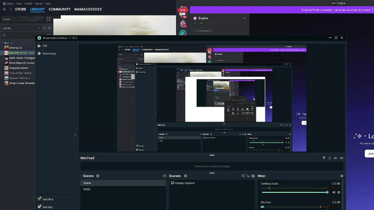Sort Steam library by recent activity
Image resolution: width=374 pixels, height=210 pixels.
click(x=44, y=28)
